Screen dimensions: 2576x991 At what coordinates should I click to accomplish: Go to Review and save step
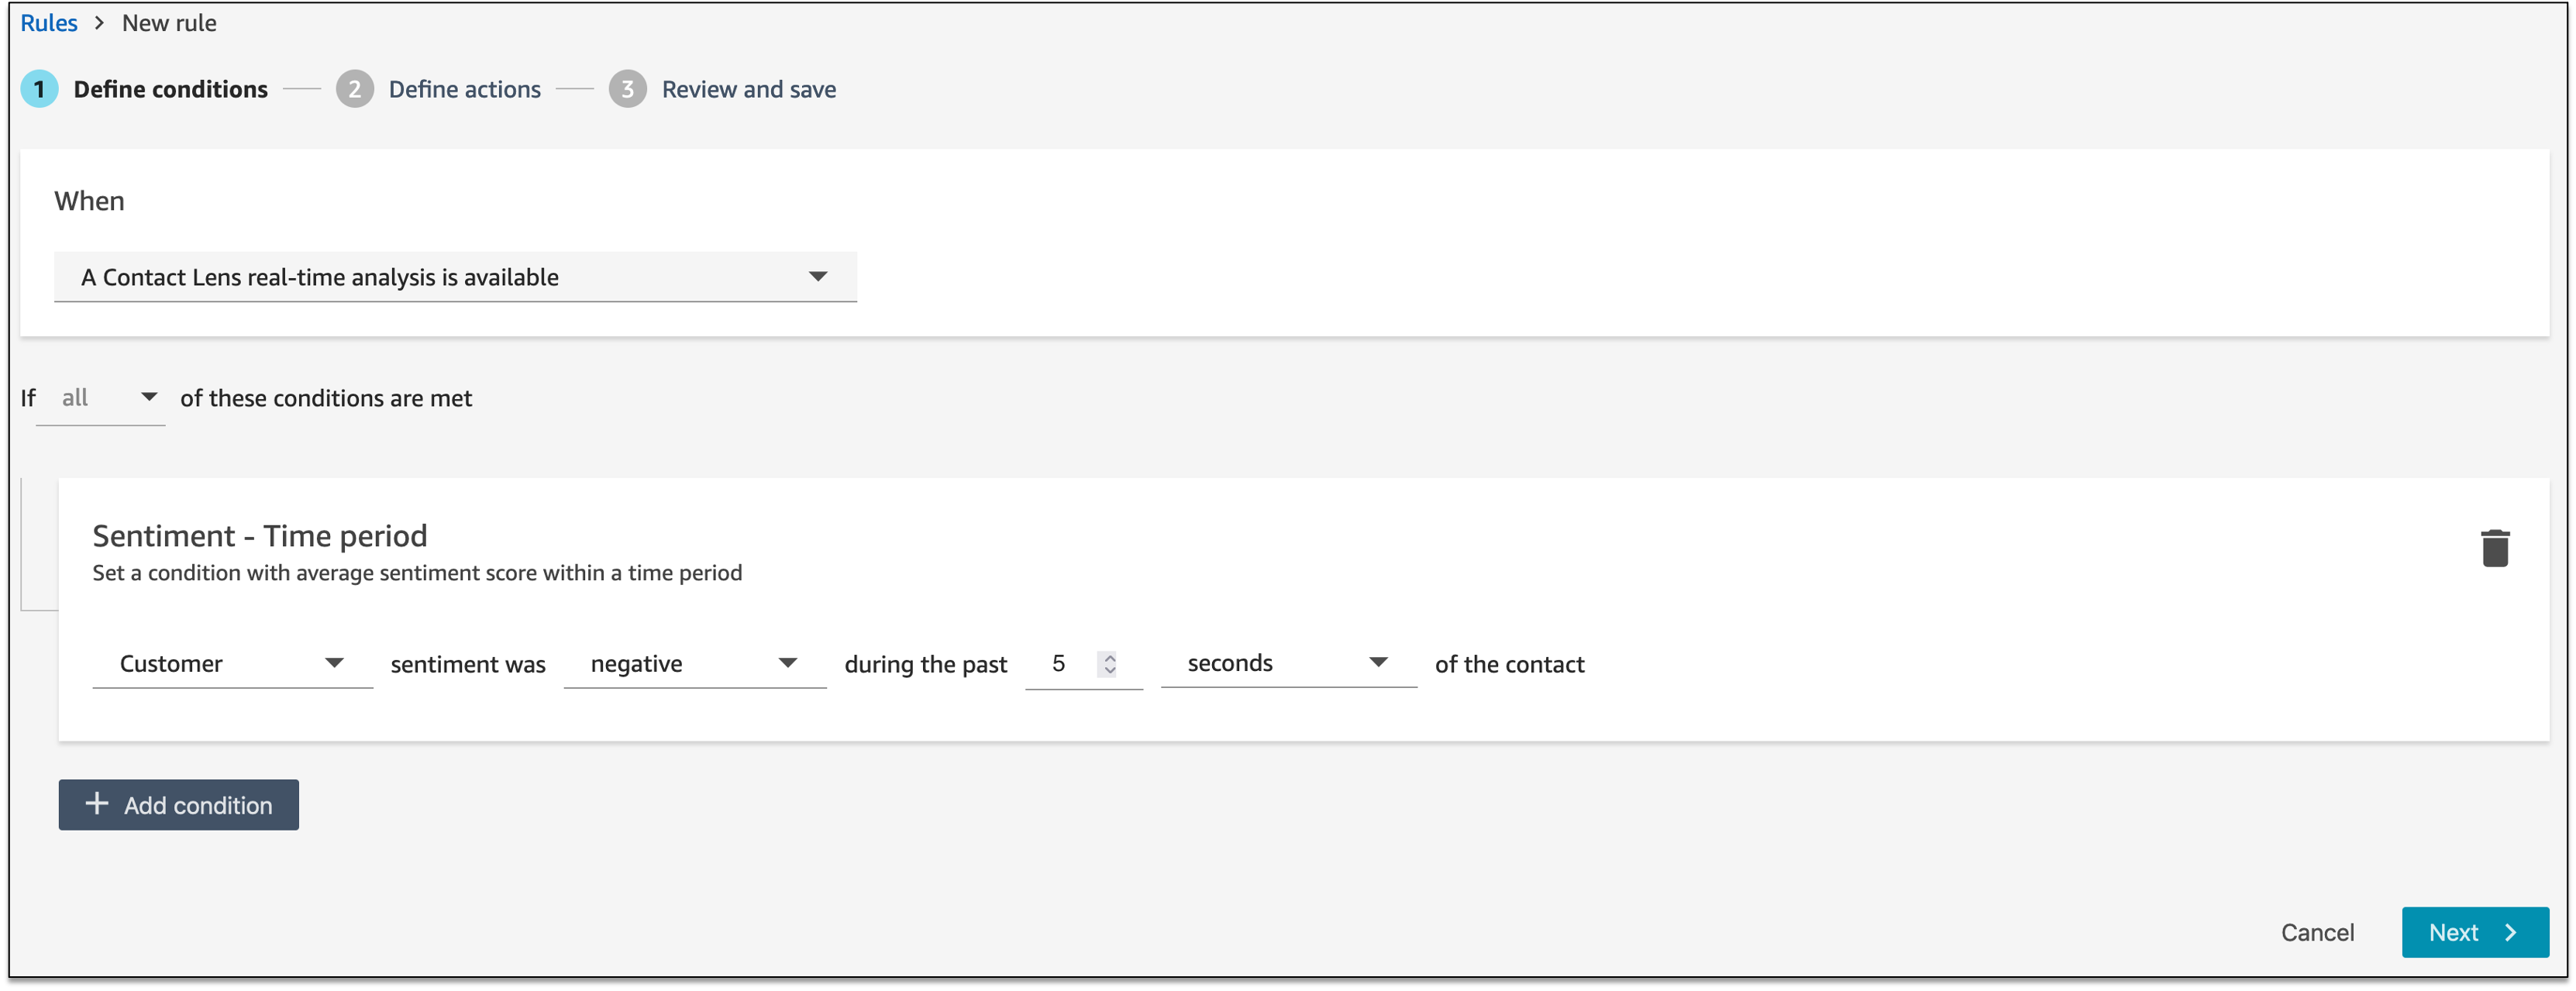748,89
